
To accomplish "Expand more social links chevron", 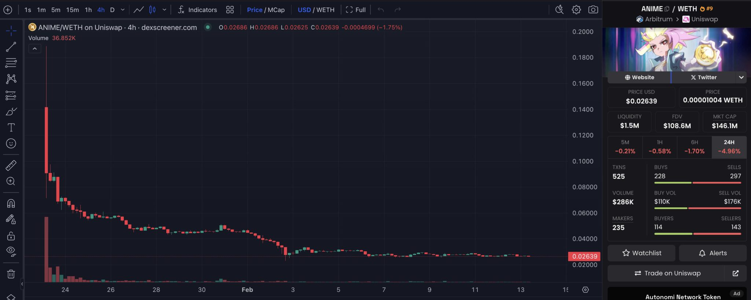I will (741, 77).
